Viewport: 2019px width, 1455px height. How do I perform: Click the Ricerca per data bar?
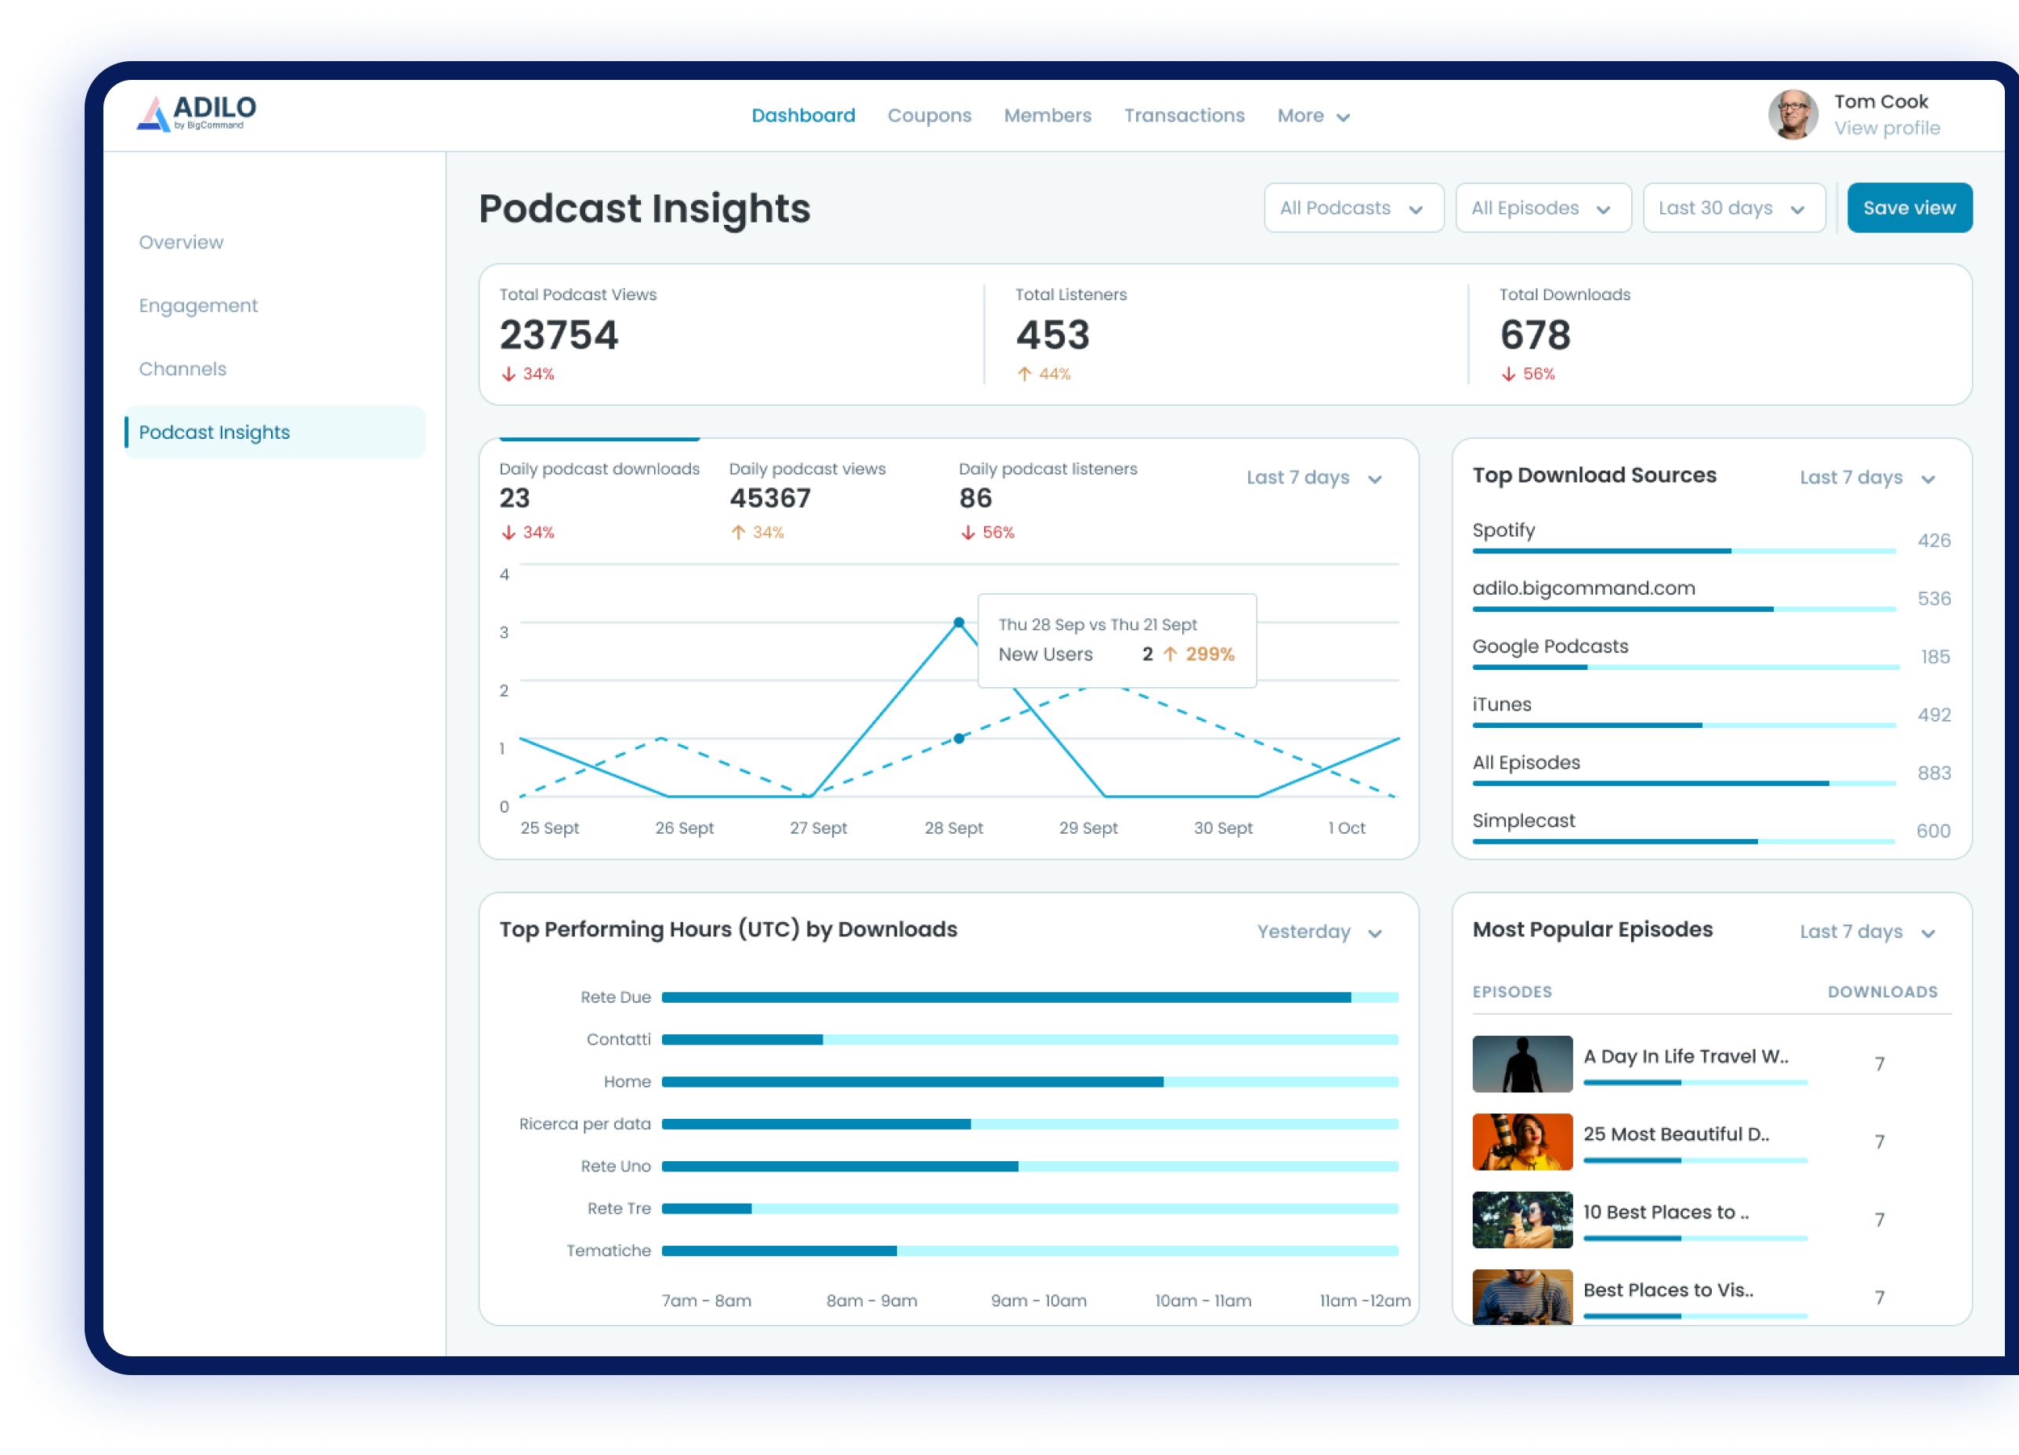coord(1030,1124)
